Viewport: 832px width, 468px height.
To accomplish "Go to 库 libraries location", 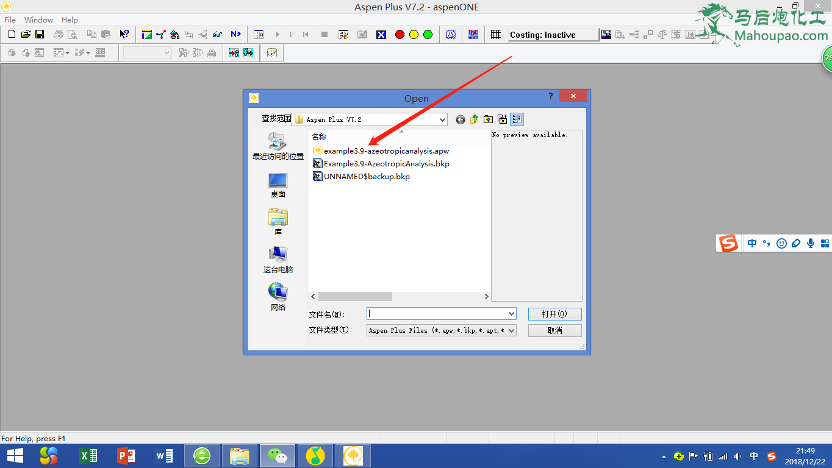I will click(x=278, y=222).
